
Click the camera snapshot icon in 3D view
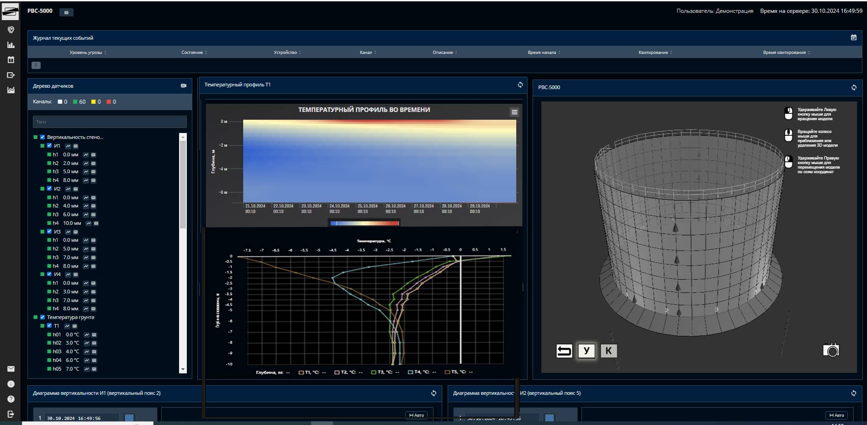[830, 350]
